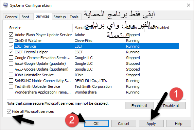Toggle the ESET Firewall Helper checkbox
Screen dimensions: 194x130
(11, 52)
